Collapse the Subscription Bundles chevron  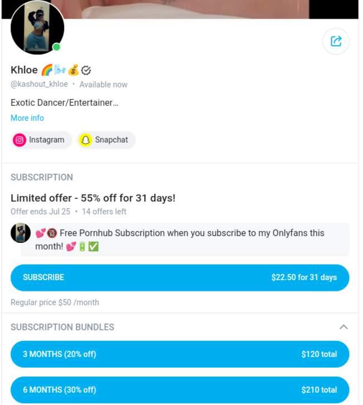tap(344, 327)
